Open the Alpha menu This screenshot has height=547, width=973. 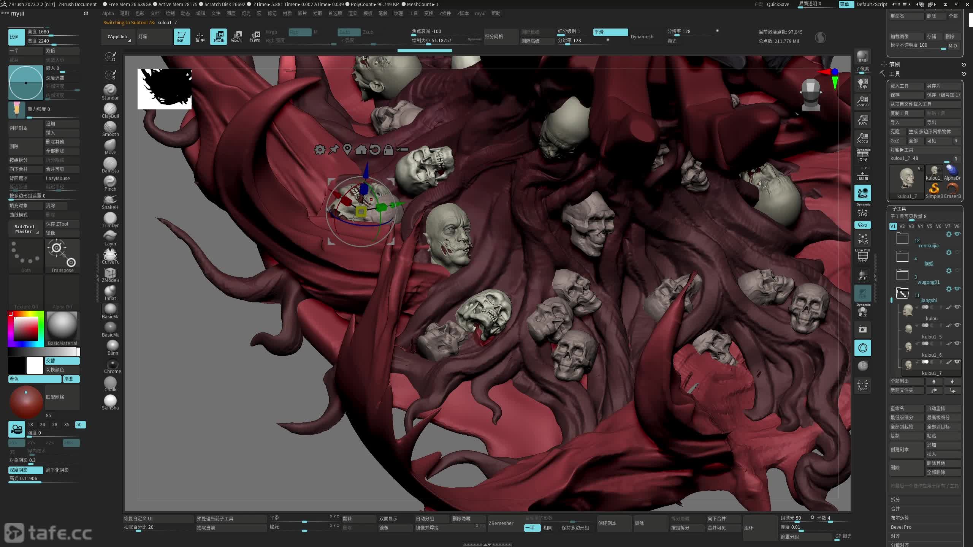point(108,13)
